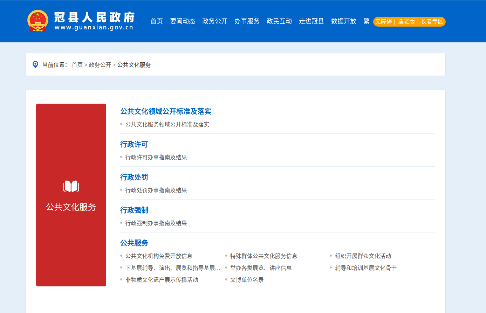Click the open book icon on the red card
The width and height of the screenshot is (486, 313).
pyautogui.click(x=71, y=186)
